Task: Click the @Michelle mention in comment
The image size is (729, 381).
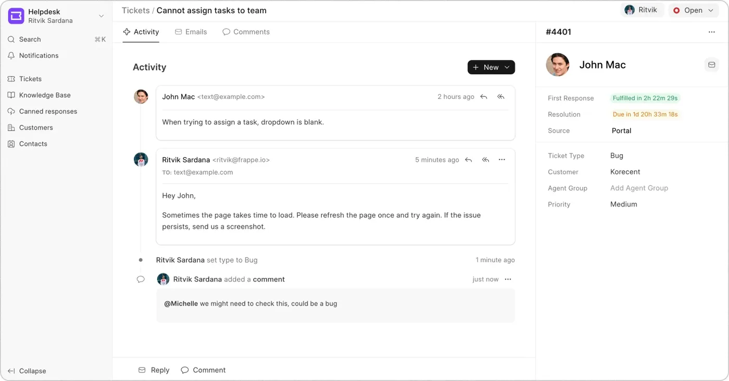Action: [x=181, y=303]
